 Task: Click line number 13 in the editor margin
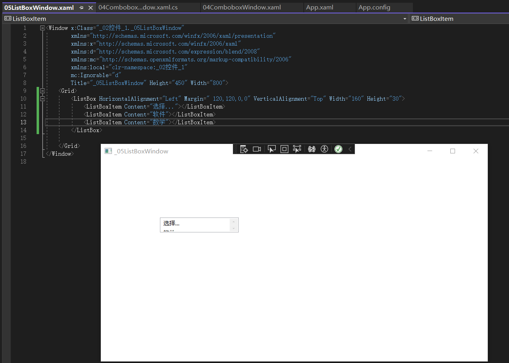23,122
